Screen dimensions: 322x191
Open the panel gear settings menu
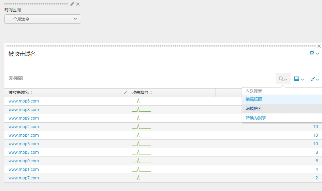(x=314, y=53)
